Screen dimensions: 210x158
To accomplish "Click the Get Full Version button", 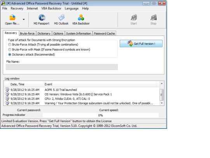I will pyautogui.click(x=141, y=44).
